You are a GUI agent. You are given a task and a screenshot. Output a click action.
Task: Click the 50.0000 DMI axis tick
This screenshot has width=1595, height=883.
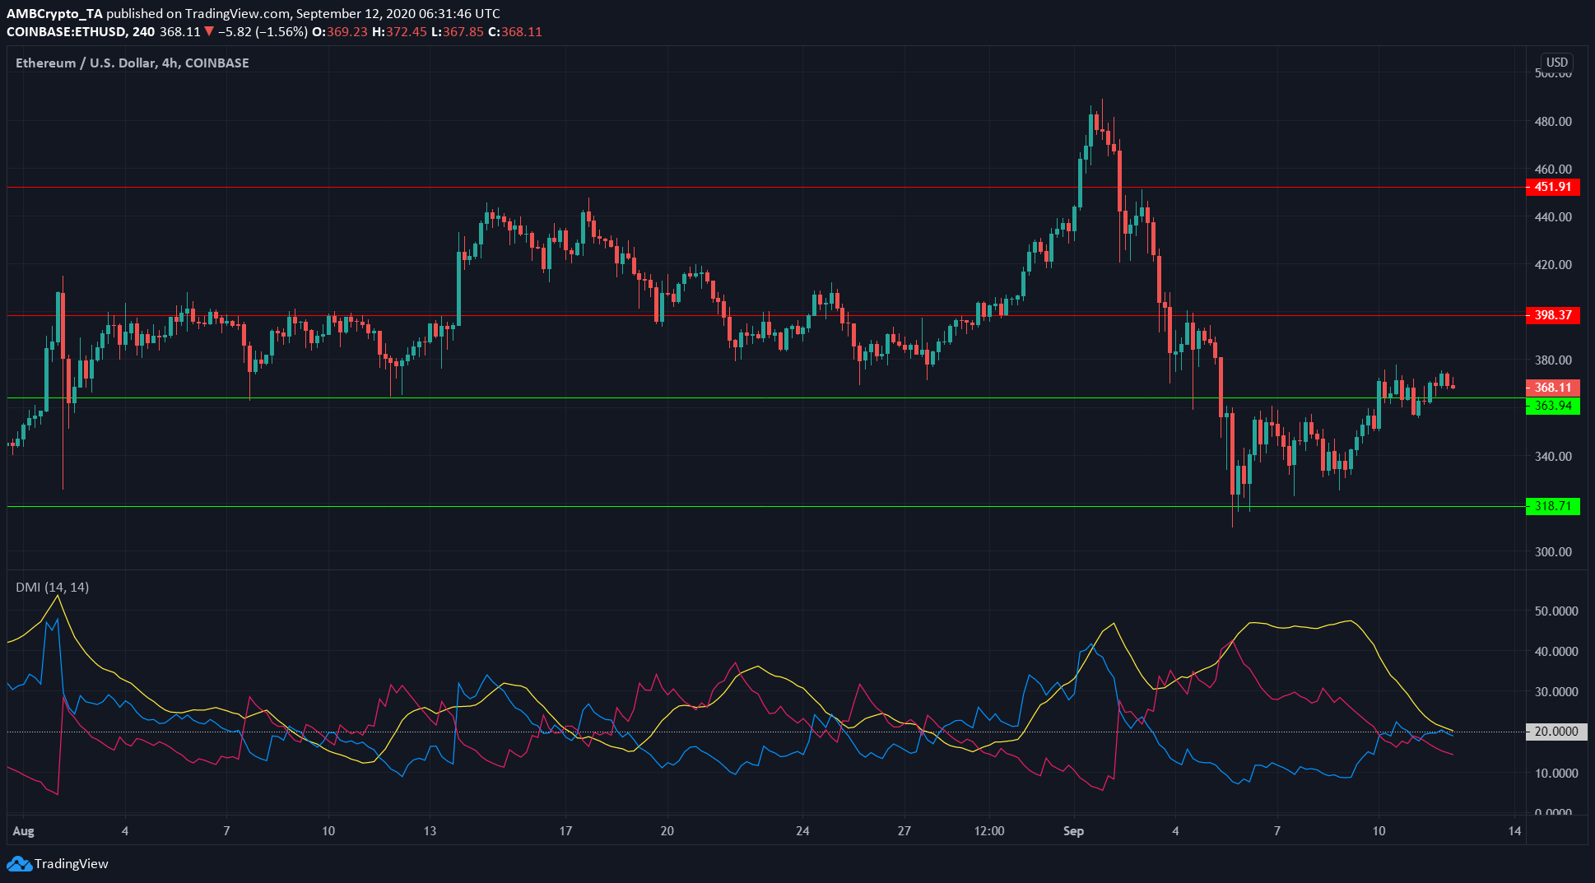1555,611
